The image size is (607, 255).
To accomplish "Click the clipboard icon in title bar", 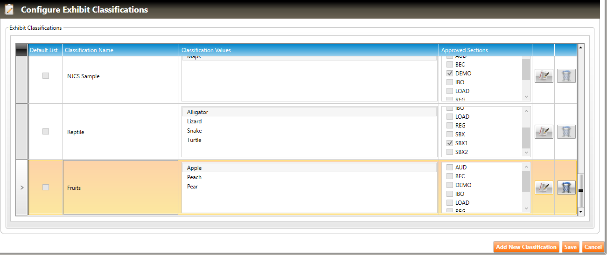I will (9, 9).
